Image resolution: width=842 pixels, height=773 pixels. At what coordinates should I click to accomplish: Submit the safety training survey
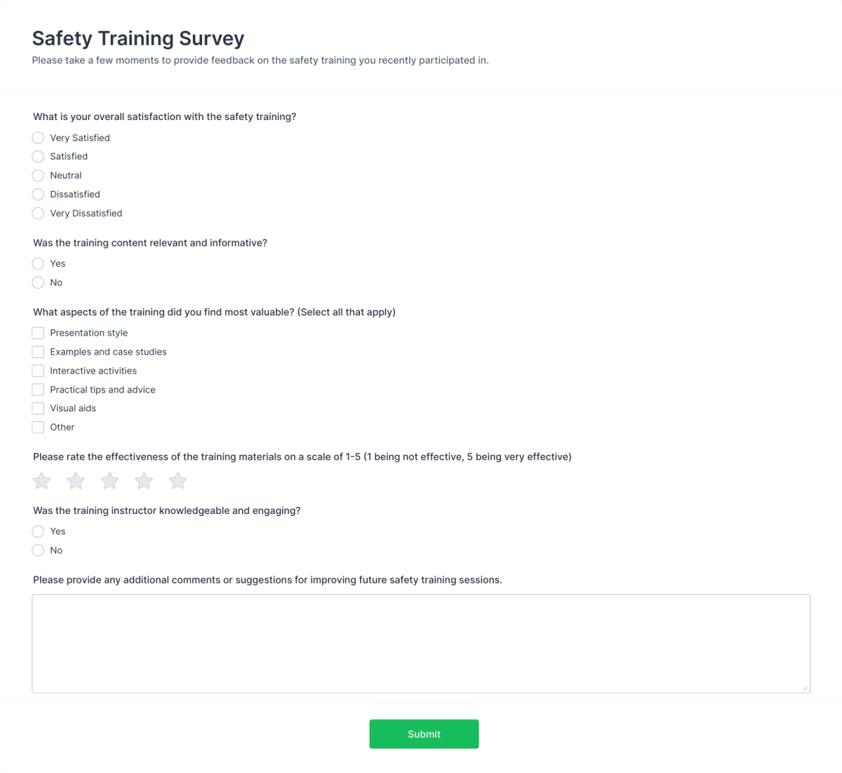[x=424, y=733]
